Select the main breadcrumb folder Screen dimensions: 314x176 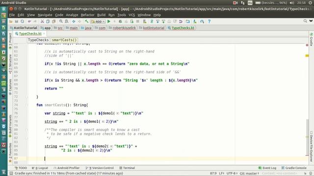tap(72, 28)
